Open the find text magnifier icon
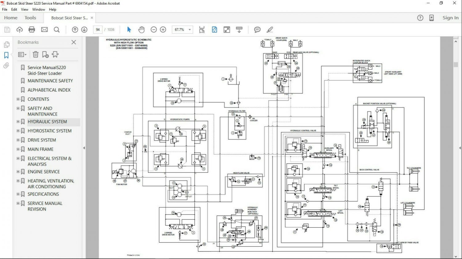 coord(57,30)
